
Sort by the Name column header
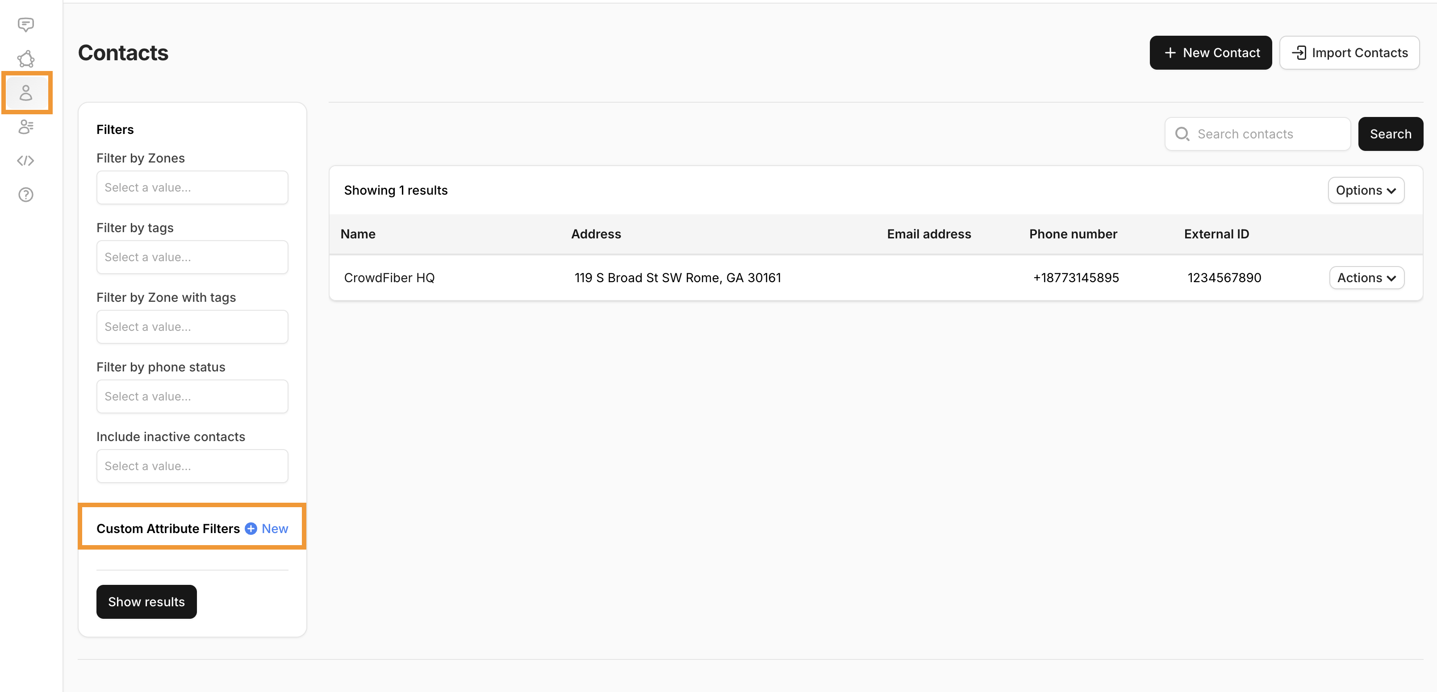(358, 233)
